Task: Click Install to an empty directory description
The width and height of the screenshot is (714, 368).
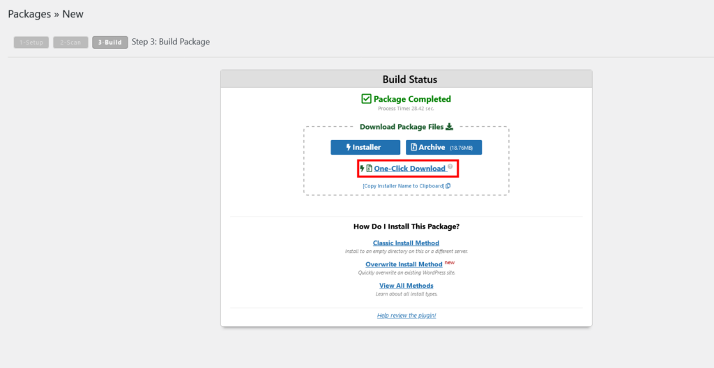Action: pos(407,252)
